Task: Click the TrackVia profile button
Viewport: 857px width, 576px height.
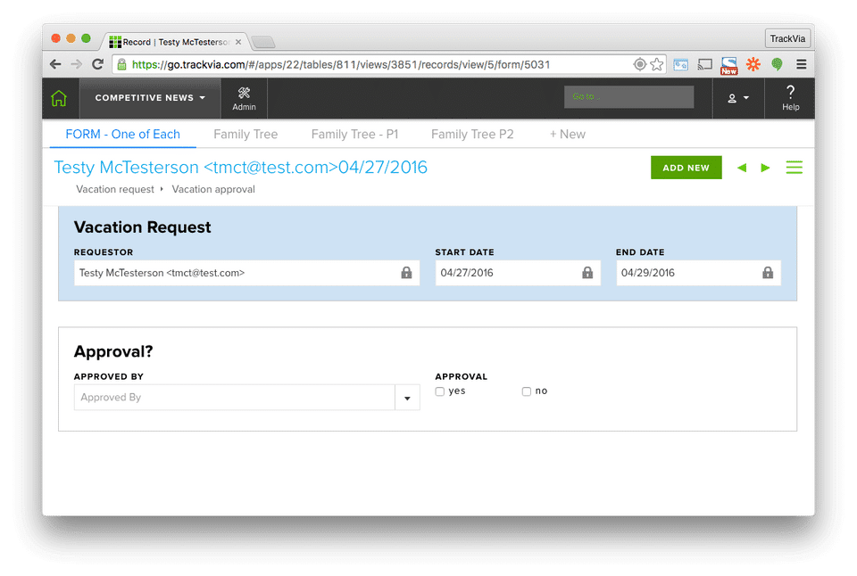Action: [787, 38]
